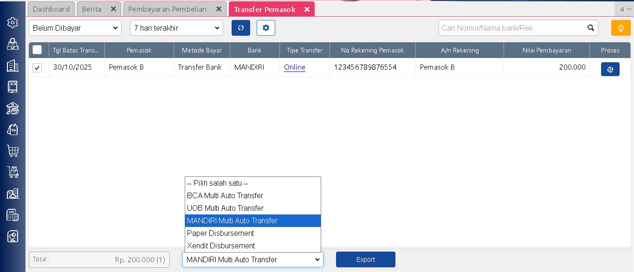Image resolution: width=634 pixels, height=272 pixels.
Task: Click the refresh button in toolbar
Action: tap(241, 28)
